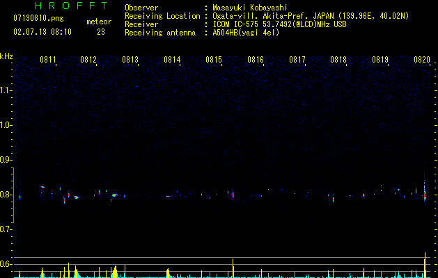Click the 0816 time marker
The height and width of the screenshot is (278, 438).
click(x=256, y=60)
